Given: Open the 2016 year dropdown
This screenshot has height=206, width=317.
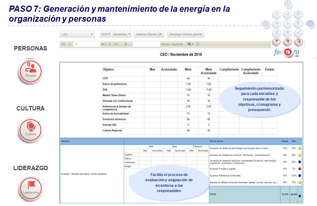Looking at the screenshot, I should [105, 34].
